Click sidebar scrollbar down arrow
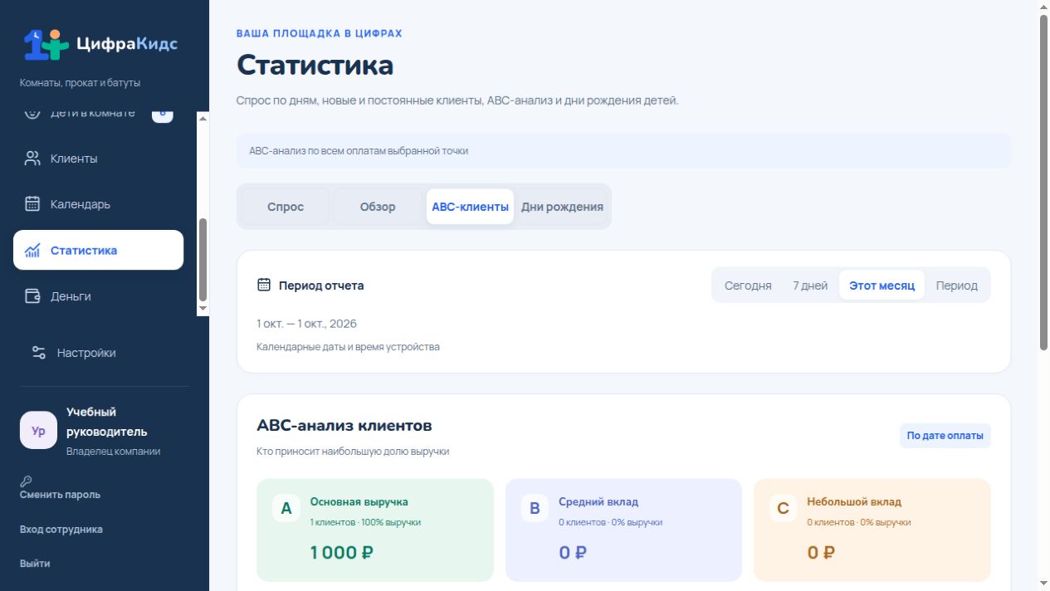This screenshot has width=1050, height=591. (x=203, y=308)
